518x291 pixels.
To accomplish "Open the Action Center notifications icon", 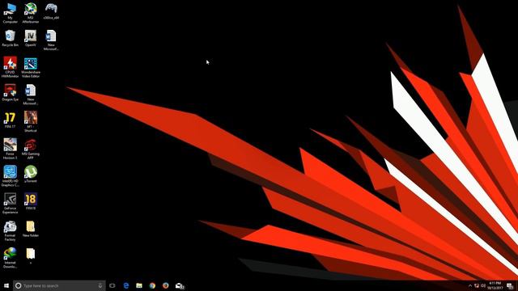I will tap(510, 285).
